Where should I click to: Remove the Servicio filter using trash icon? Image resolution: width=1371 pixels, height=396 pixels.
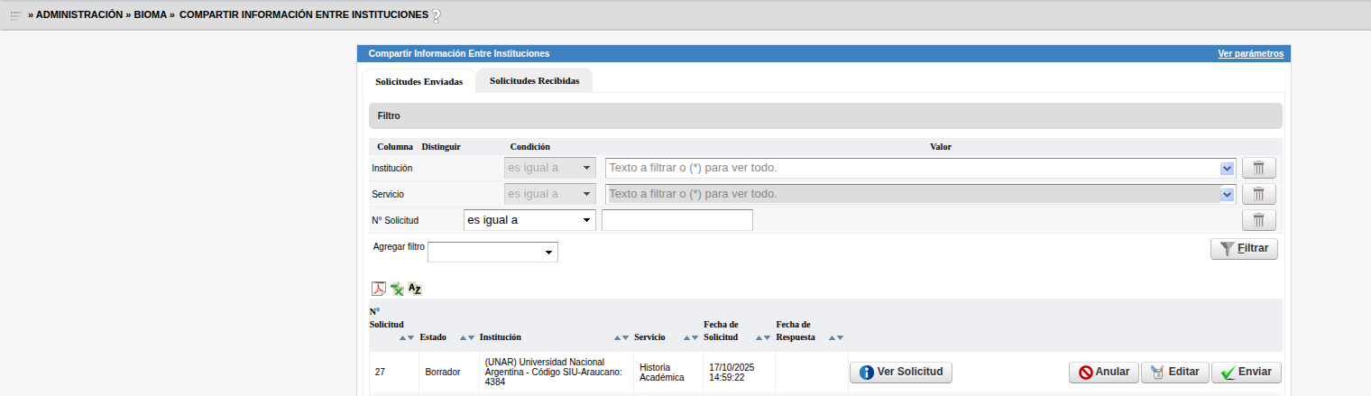tap(1258, 194)
